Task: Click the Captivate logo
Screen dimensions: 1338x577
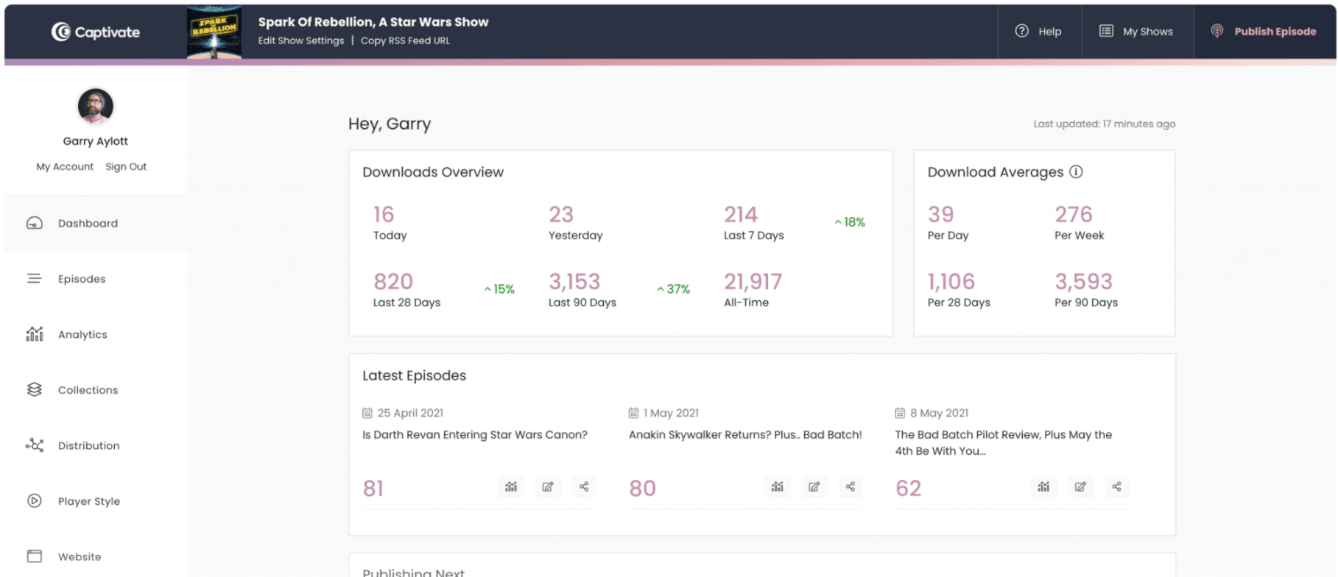Action: 96,32
